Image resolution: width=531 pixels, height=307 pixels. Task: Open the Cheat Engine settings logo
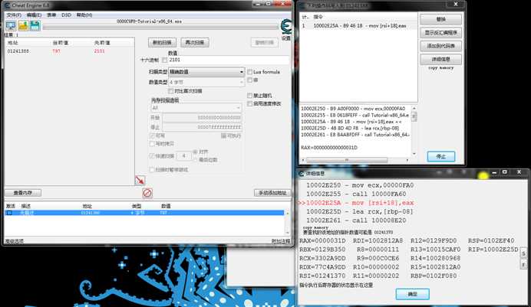pos(286,26)
